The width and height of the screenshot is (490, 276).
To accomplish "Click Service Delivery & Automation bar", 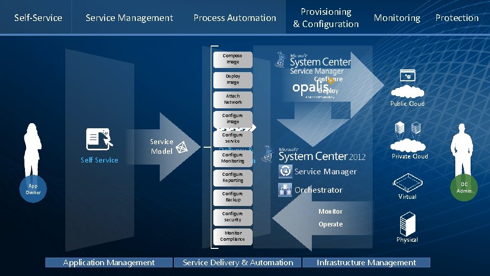I will tap(237, 262).
